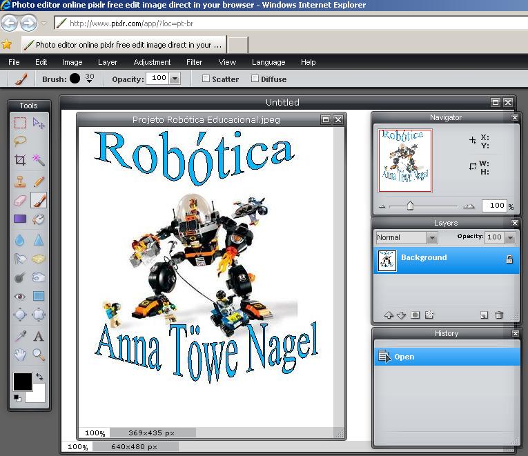This screenshot has height=456, width=528.
Task: Select the Zoom magnifier tool
Action: [x=39, y=355]
